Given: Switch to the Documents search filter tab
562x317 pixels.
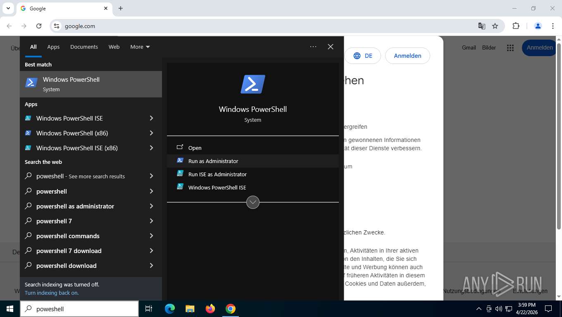Looking at the screenshot, I should coord(84,47).
